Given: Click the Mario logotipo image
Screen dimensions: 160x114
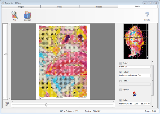Looking at the screenshot, I should tap(135, 94).
